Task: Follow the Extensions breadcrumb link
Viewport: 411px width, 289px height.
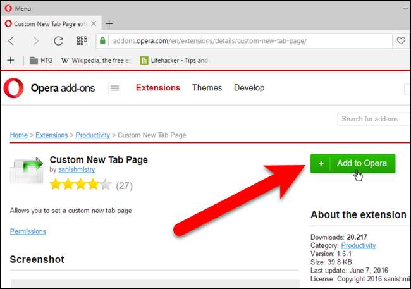Action: [x=52, y=135]
